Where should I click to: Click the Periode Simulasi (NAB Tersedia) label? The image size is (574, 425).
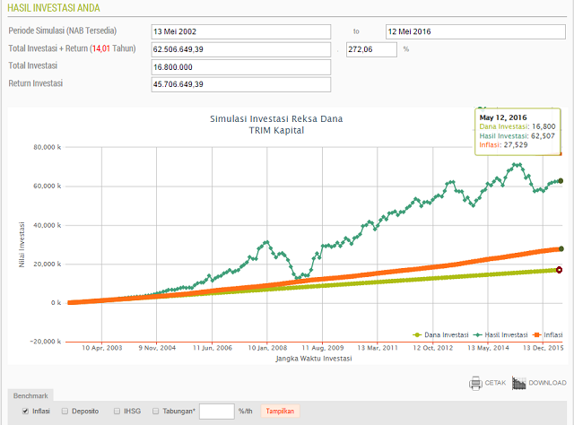pyautogui.click(x=63, y=30)
